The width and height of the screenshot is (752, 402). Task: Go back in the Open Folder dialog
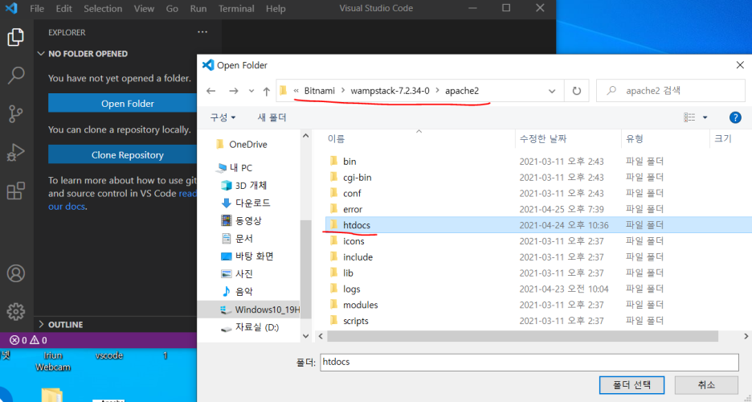[210, 91]
